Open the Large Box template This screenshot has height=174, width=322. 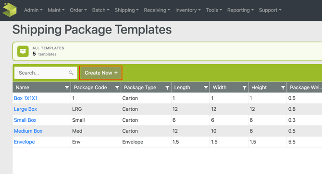point(25,109)
